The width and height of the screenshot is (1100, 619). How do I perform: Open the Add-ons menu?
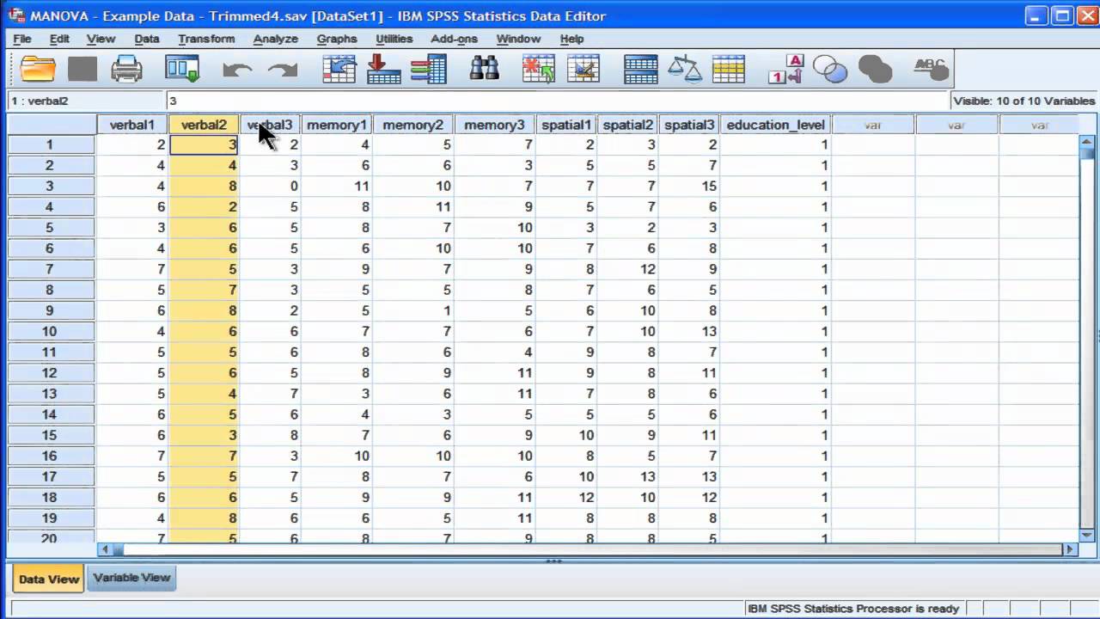[x=455, y=39]
